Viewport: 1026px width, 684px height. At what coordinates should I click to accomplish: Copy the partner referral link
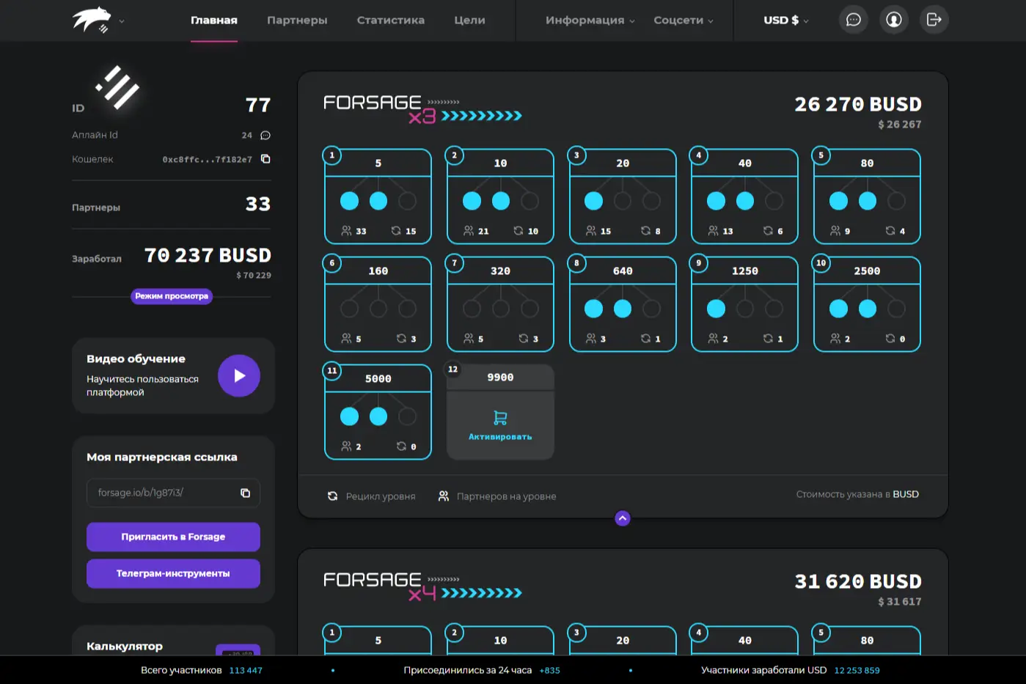(x=245, y=493)
